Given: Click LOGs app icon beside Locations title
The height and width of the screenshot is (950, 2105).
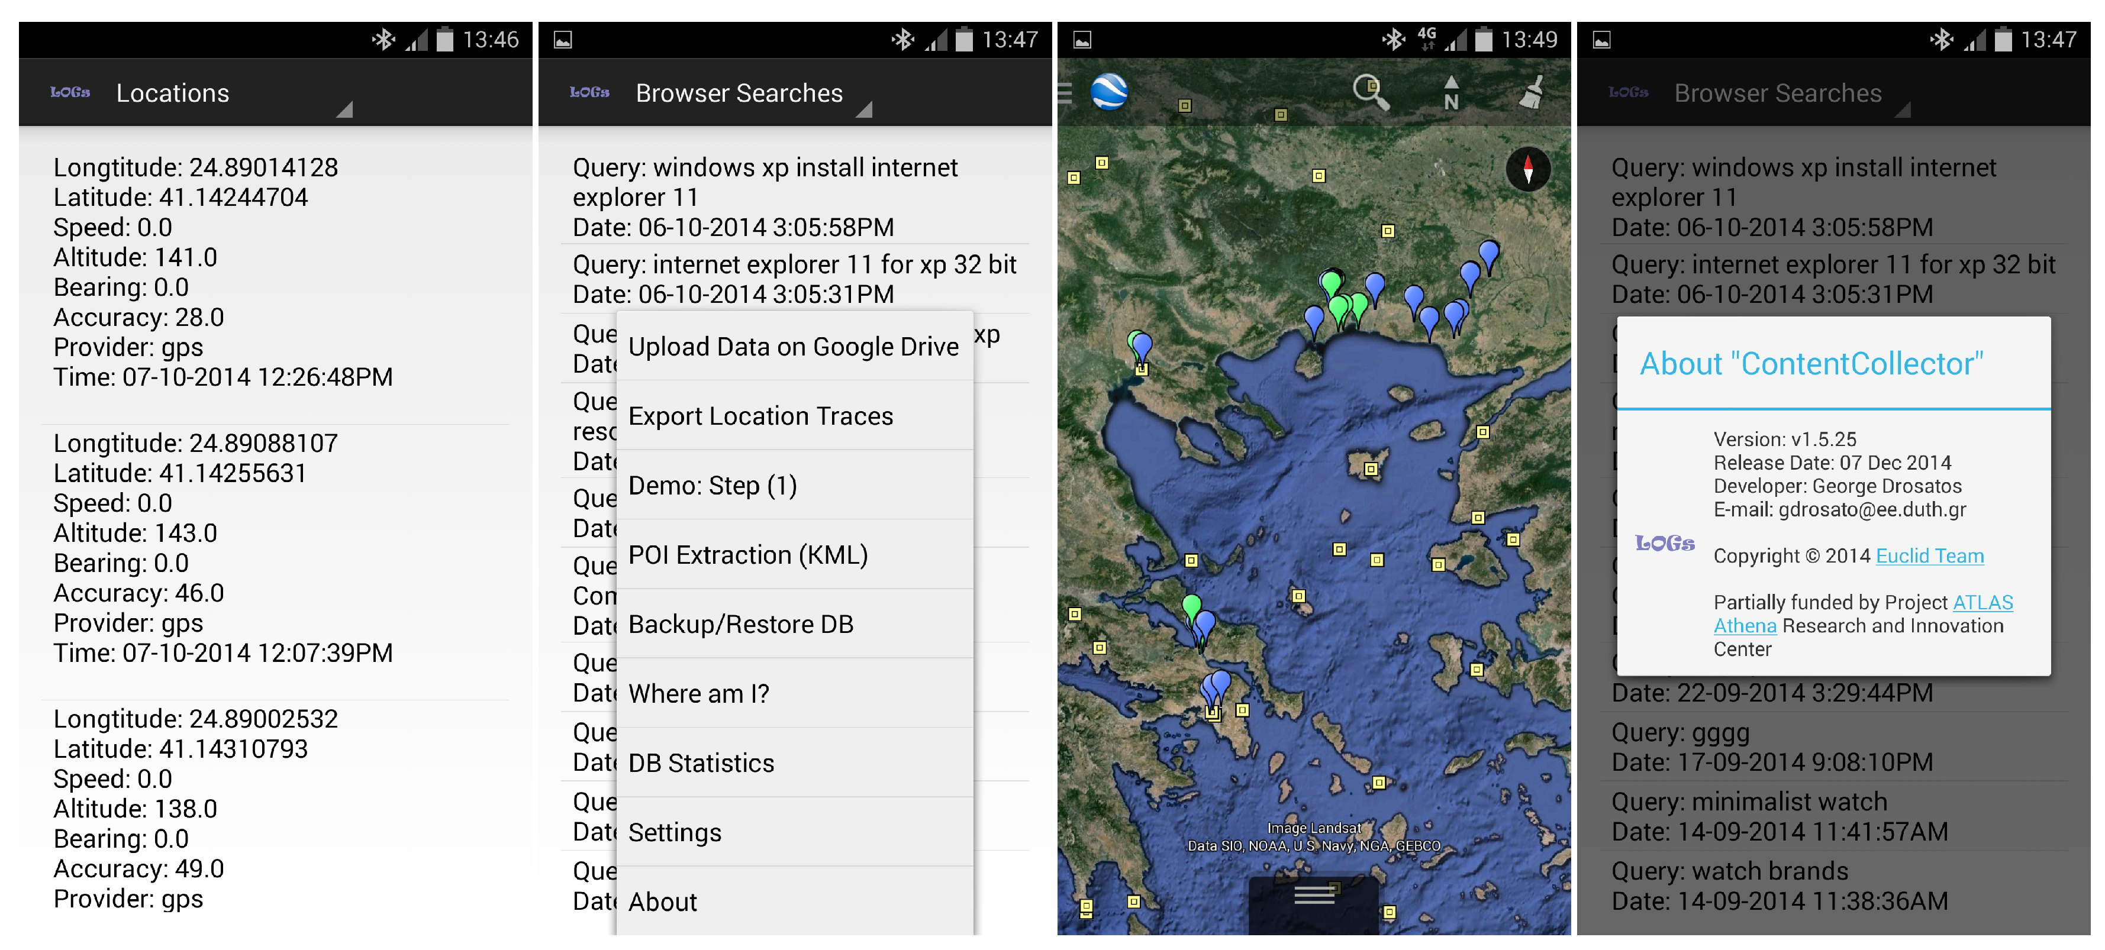Looking at the screenshot, I should click(x=70, y=92).
